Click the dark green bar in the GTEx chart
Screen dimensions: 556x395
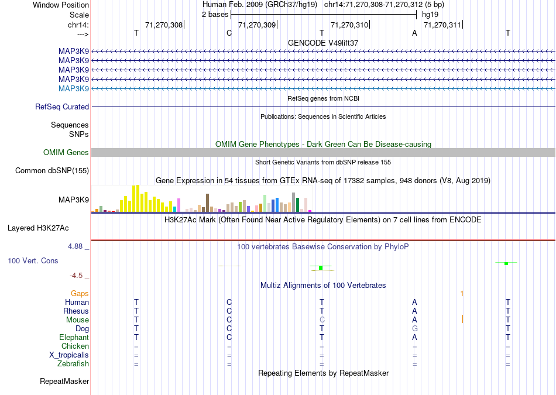(297, 205)
